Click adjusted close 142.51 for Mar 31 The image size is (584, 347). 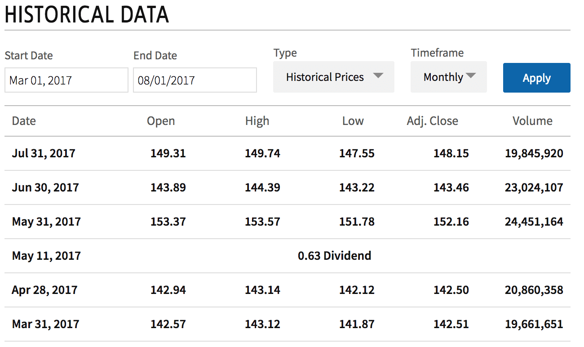(451, 324)
